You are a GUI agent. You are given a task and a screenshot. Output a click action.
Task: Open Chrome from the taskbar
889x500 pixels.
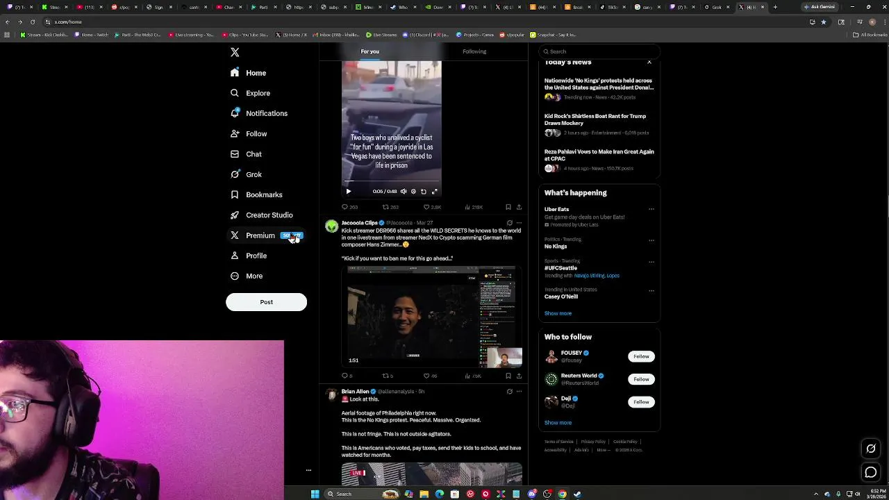pyautogui.click(x=562, y=494)
